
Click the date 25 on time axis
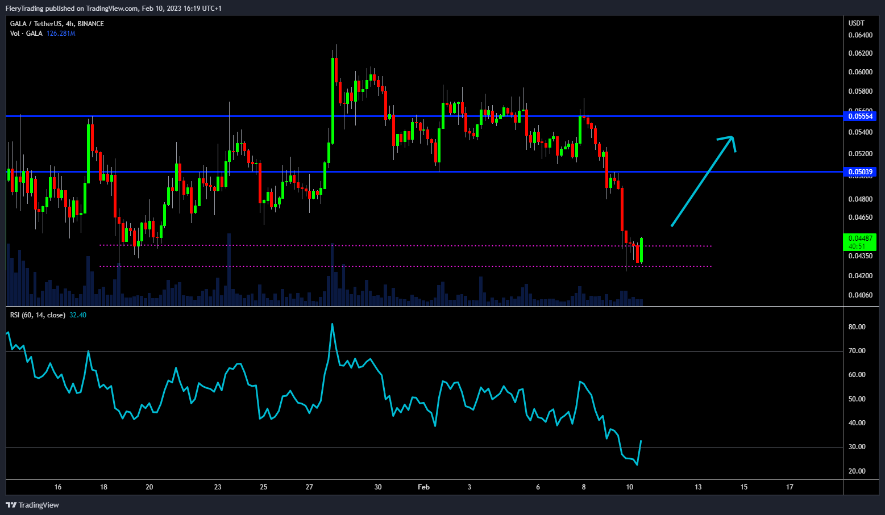[264, 487]
